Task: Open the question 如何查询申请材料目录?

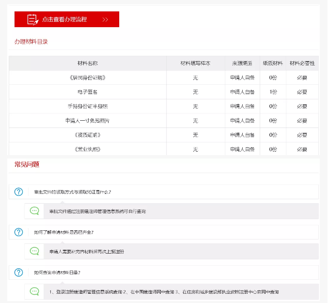Action: pyautogui.click(x=57, y=272)
